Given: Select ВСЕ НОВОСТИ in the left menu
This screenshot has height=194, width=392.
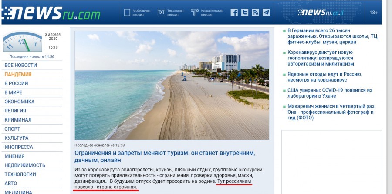Looking at the screenshot, I should [x=20, y=65].
